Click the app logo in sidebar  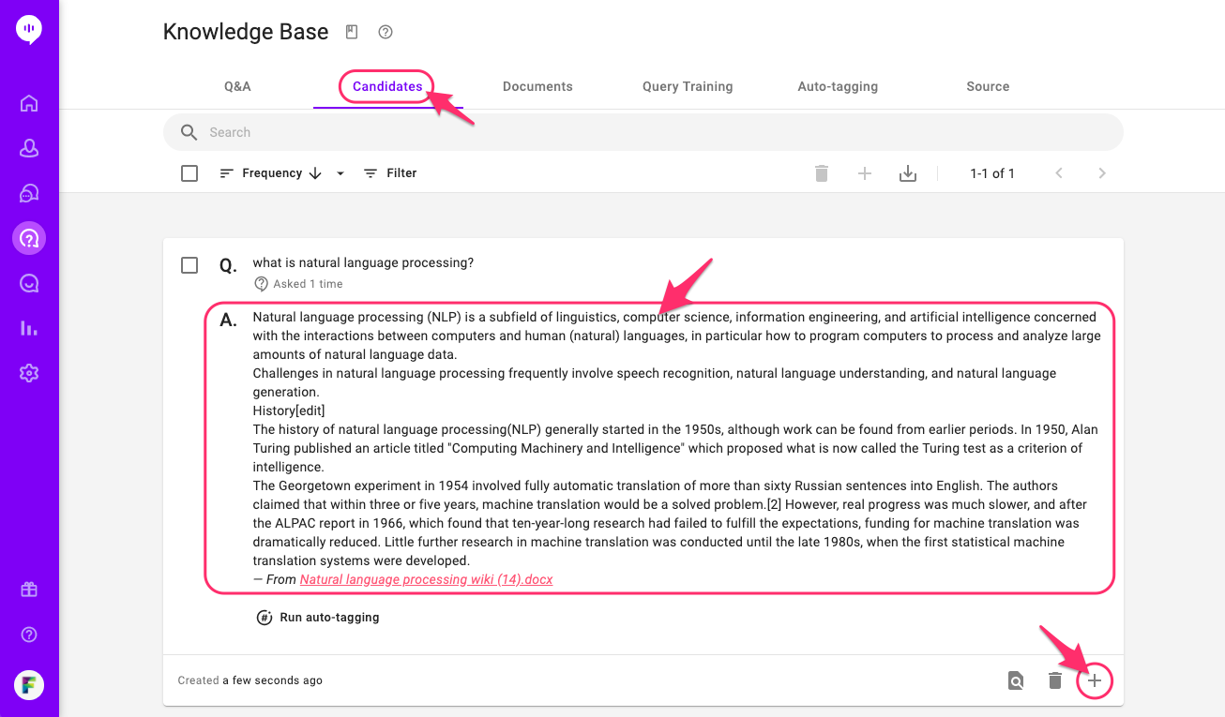tap(29, 29)
